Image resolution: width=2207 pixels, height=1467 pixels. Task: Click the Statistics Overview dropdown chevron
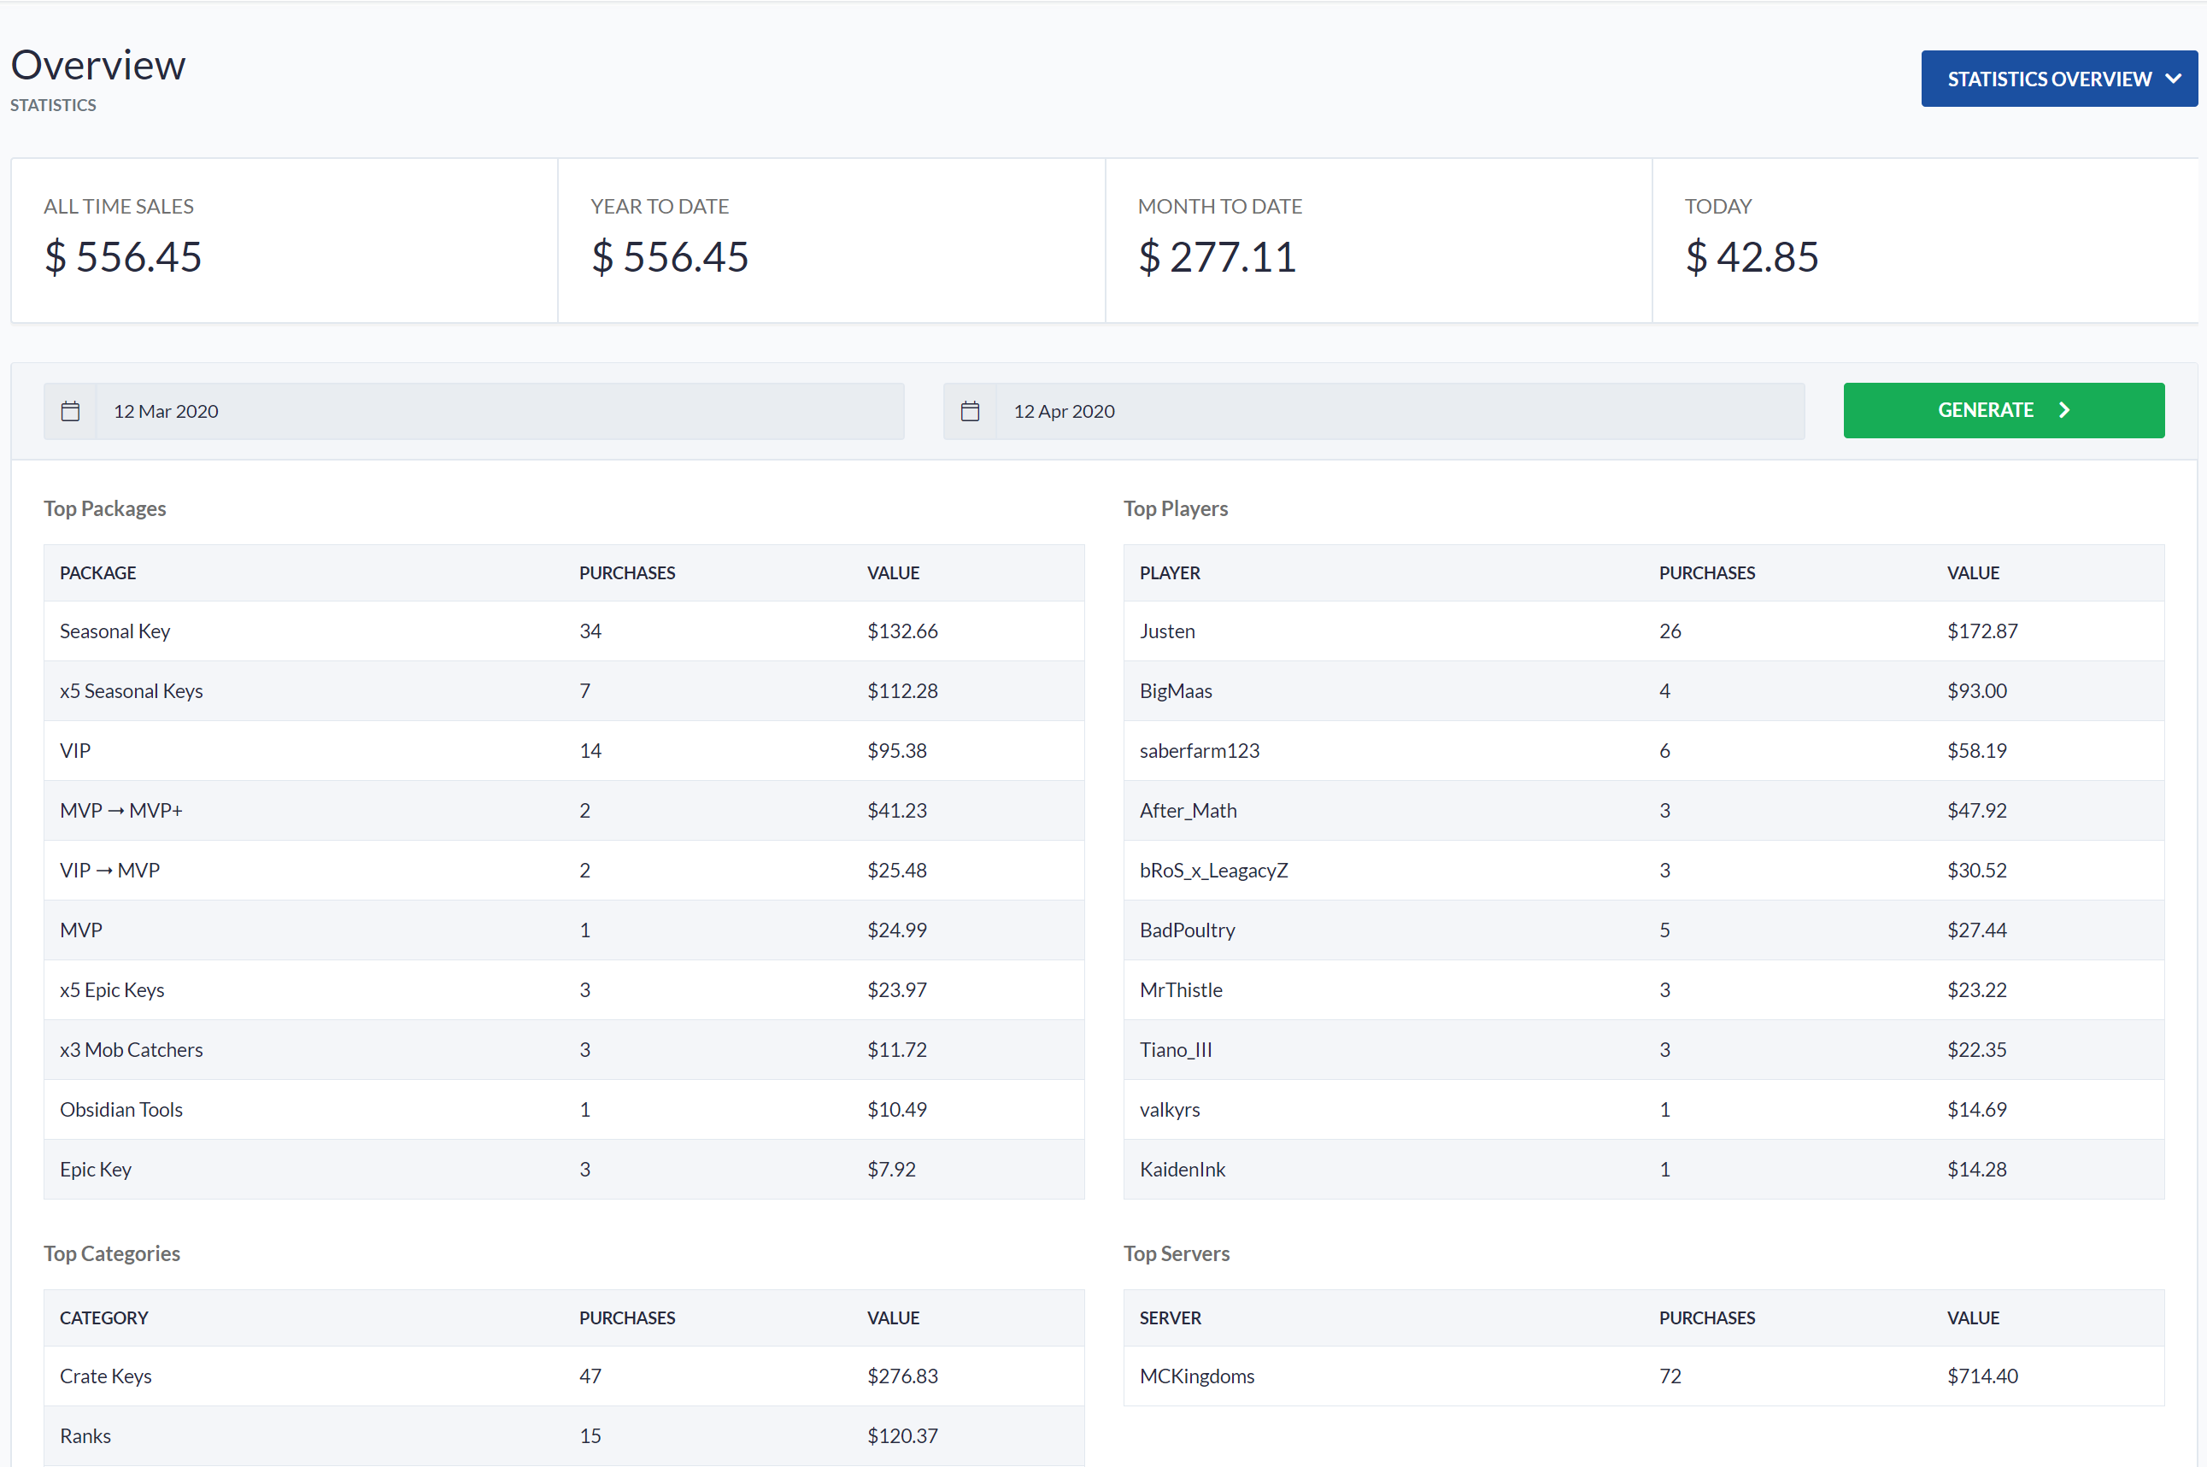click(x=2174, y=79)
